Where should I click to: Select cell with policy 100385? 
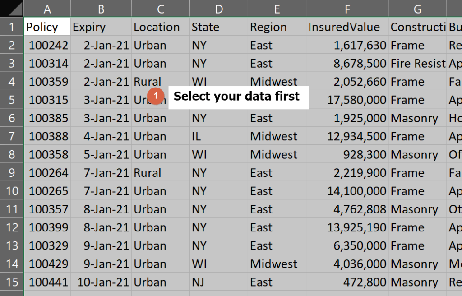(x=47, y=118)
